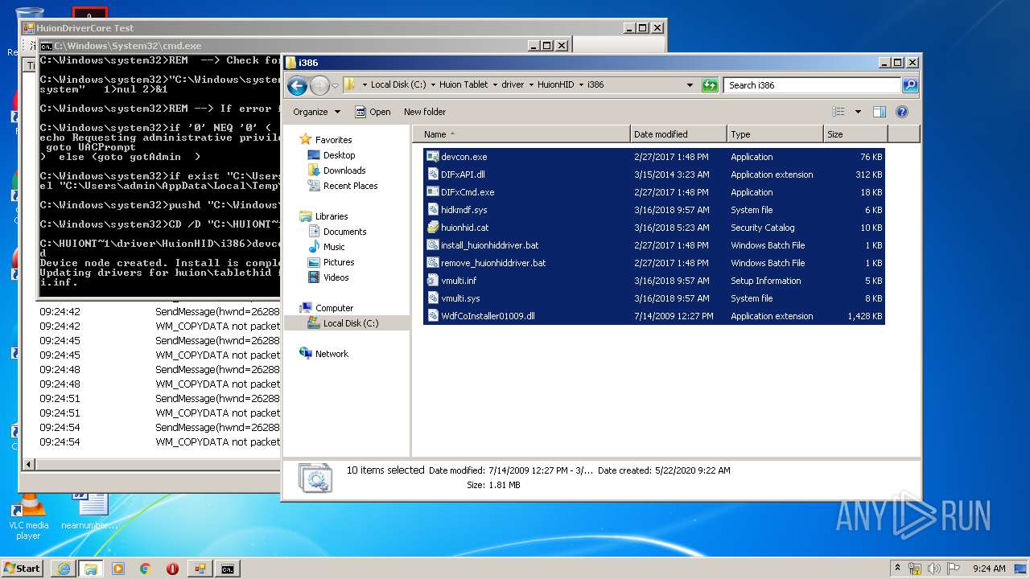This screenshot has height=579, width=1030.
Task: Sort by the Size column header
Action: point(855,134)
